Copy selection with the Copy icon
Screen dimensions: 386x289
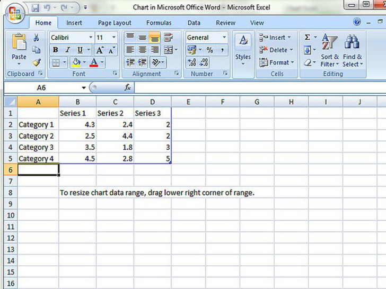36,50
